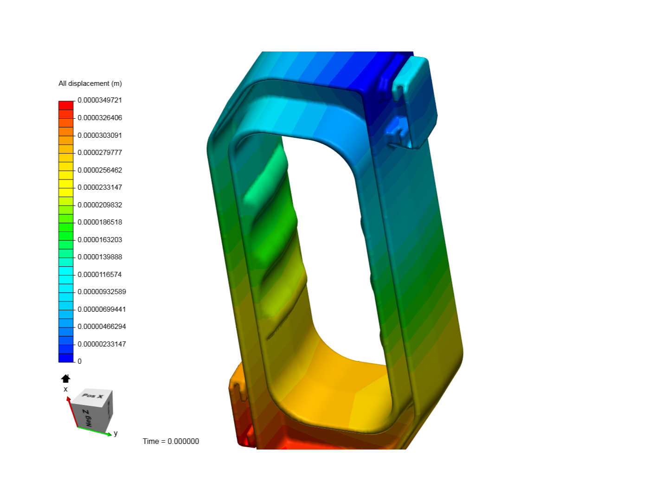Click legend value 0.0000186518
This screenshot has width=668, height=501.
pos(100,222)
